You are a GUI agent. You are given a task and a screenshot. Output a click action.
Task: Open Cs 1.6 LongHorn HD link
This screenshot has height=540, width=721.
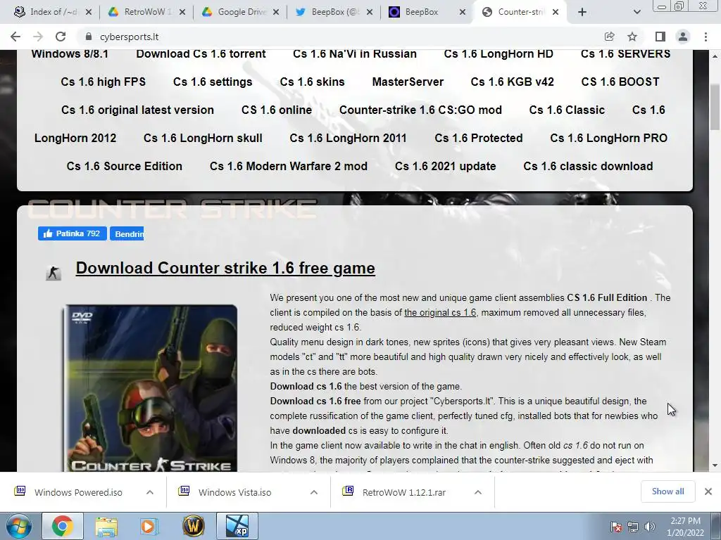pos(499,53)
